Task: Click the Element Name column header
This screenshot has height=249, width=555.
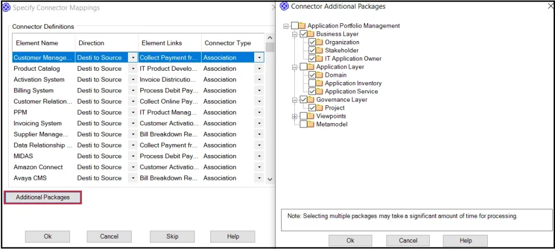Action: pos(43,43)
